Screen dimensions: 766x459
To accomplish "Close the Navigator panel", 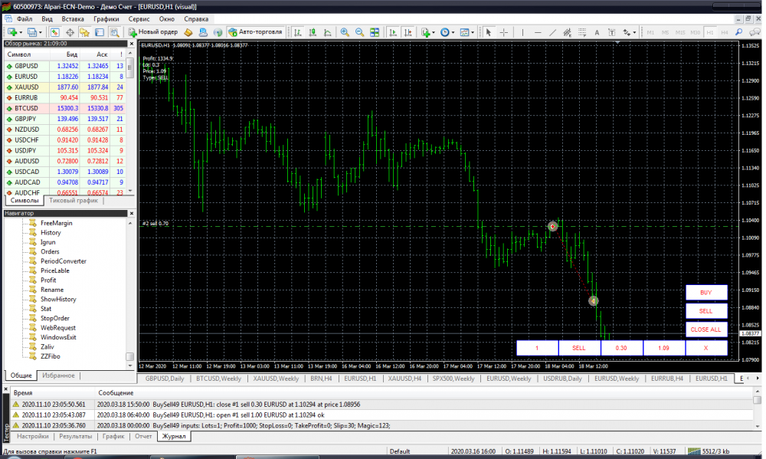I will pos(131,213).
